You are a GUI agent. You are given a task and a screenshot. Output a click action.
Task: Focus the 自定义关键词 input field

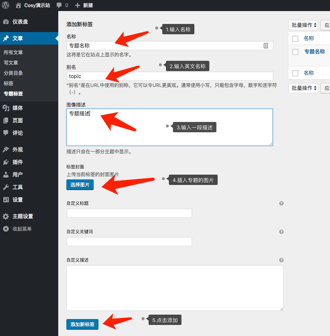coord(129,242)
